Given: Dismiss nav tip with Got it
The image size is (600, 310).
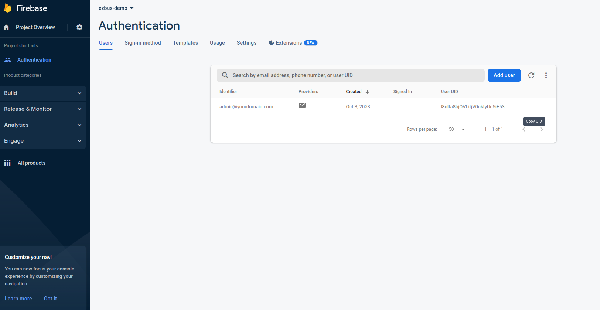Looking at the screenshot, I should [x=50, y=299].
